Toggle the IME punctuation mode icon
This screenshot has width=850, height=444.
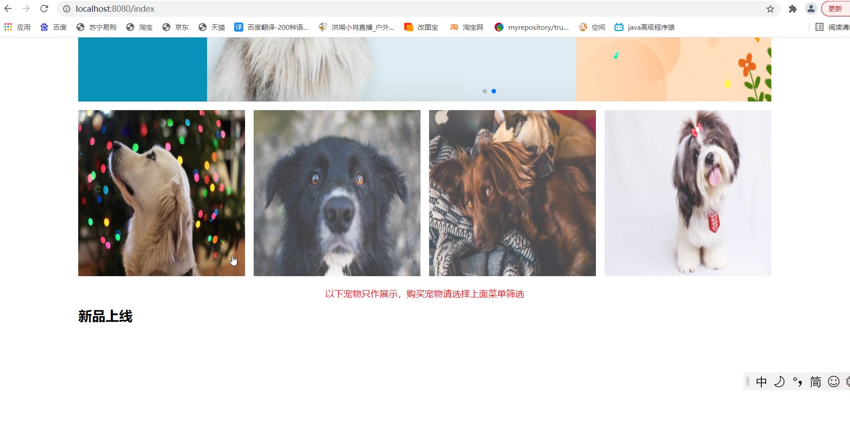pyautogui.click(x=798, y=382)
